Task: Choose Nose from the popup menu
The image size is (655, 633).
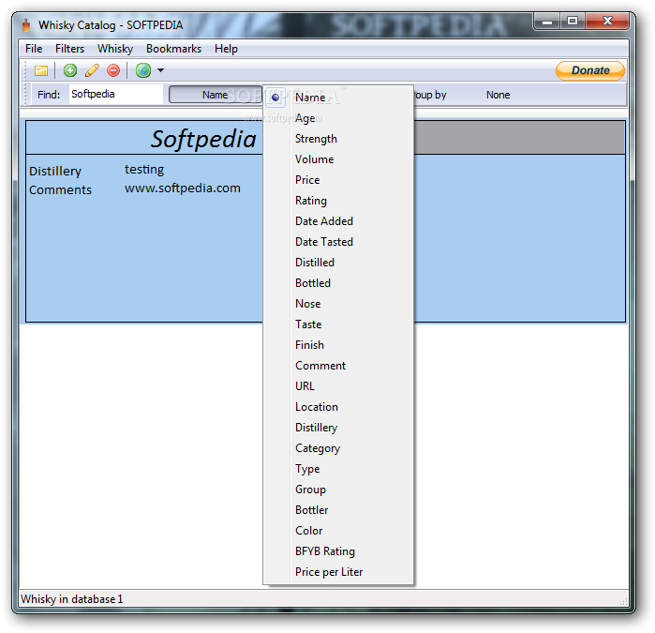Action: coord(339,304)
